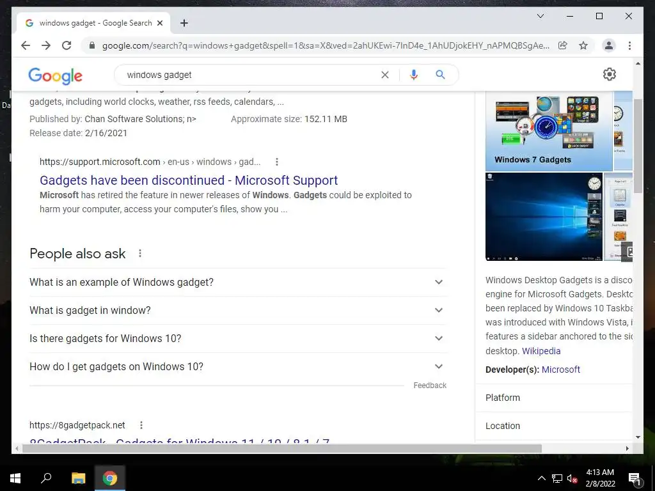Open the Microsoft developer link
655x491 pixels.
click(x=560, y=370)
